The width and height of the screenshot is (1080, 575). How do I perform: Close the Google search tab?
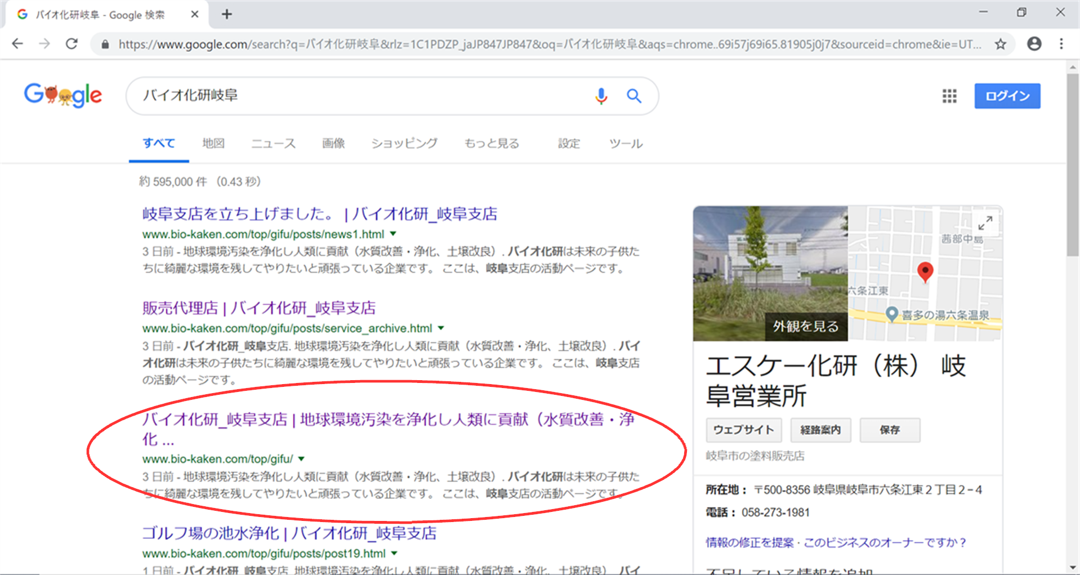(195, 14)
